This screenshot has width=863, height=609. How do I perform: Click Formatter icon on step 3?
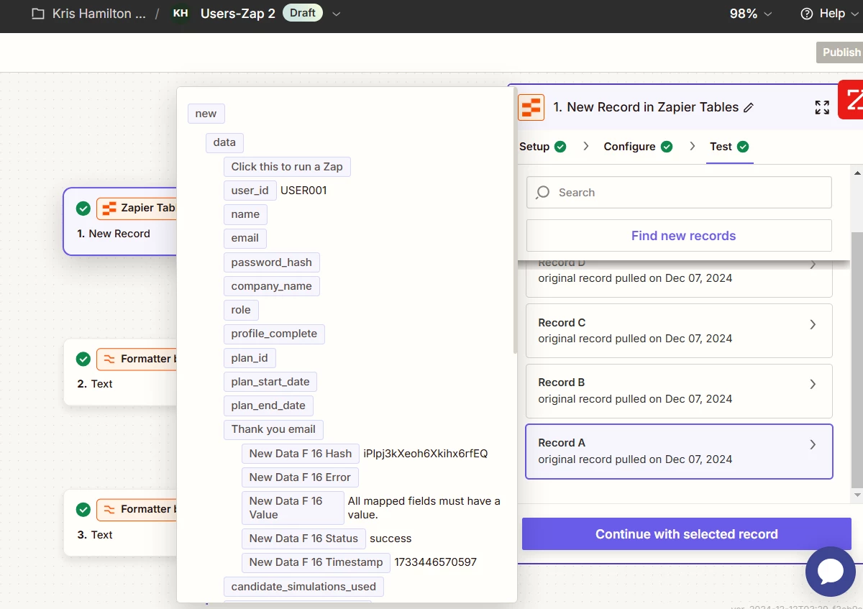(109, 509)
